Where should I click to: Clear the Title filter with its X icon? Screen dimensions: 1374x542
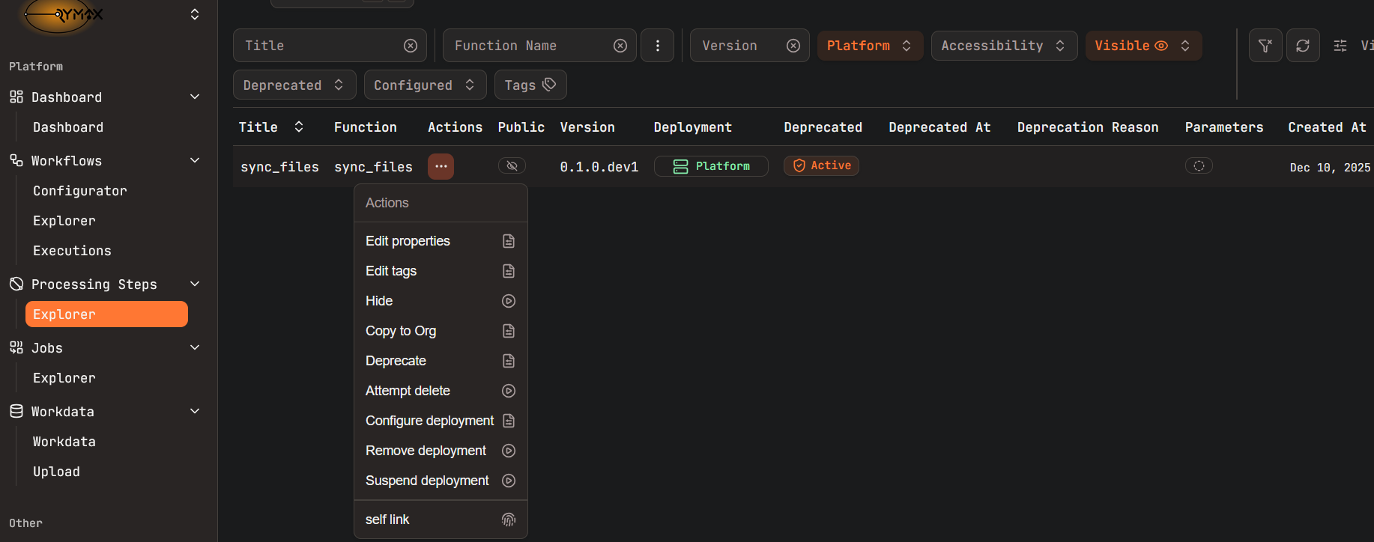tap(411, 46)
